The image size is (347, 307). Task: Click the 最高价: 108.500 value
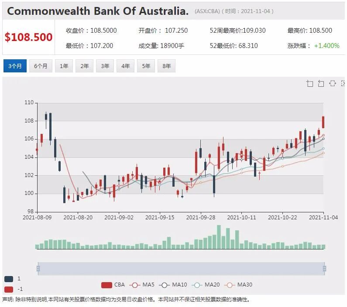tap(310, 31)
